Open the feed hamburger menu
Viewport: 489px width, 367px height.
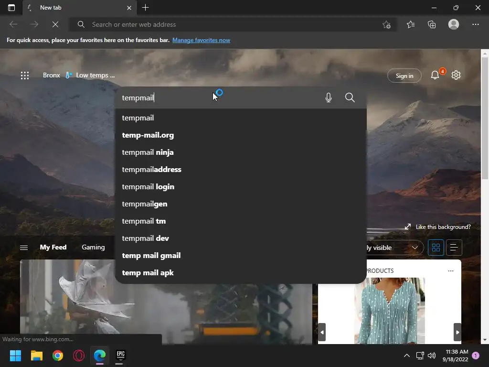tap(24, 248)
